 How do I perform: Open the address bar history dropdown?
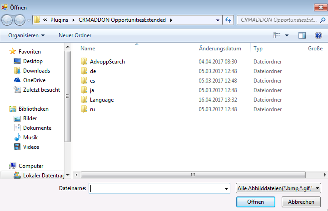tap(218, 20)
